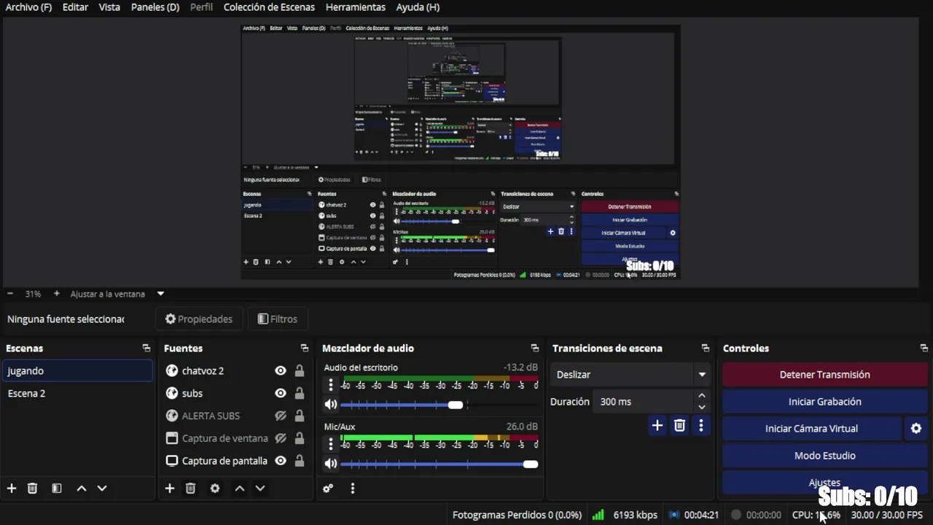933x525 pixels.
Task: Delete selected scene with trash icon
Action: tap(33, 489)
